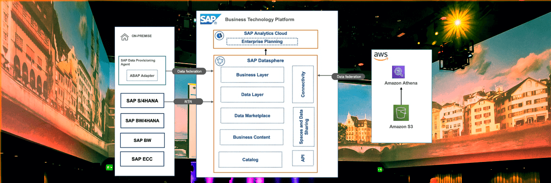The height and width of the screenshot is (183, 551).
Task: Click the SAP BW box
Action: (x=142, y=140)
